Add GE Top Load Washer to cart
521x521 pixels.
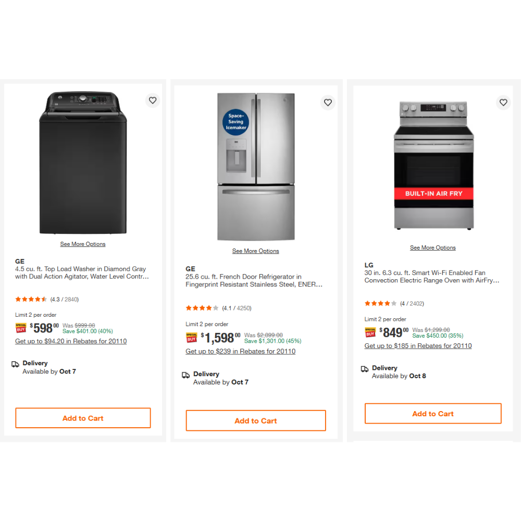83,418
